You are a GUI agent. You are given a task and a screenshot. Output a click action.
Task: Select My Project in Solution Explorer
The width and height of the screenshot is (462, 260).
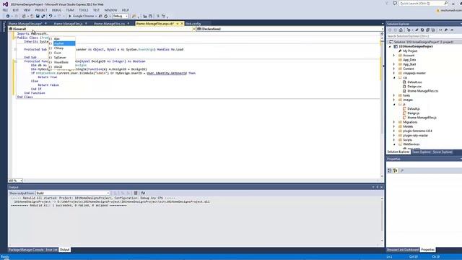(410, 51)
